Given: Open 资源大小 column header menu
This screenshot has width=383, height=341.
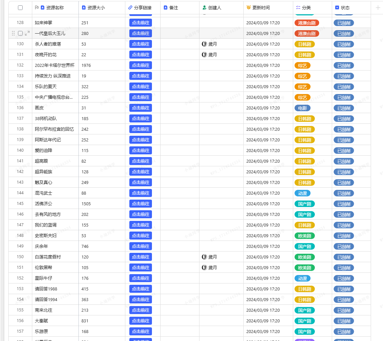Looking at the screenshot, I should click(x=102, y=8).
